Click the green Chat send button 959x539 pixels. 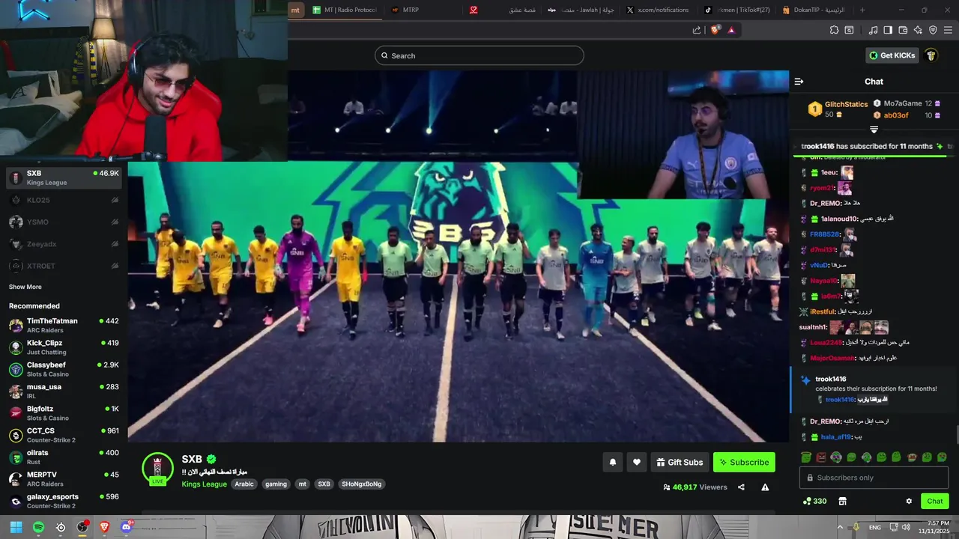[x=934, y=501]
